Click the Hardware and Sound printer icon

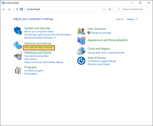pyautogui.click(x=18, y=56)
